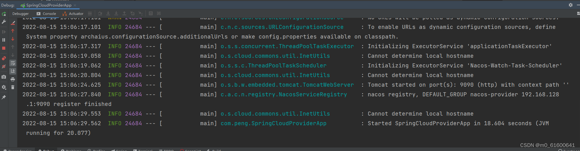Click Trace Current Stream Chain icon
580x151 pixels.
159,14
